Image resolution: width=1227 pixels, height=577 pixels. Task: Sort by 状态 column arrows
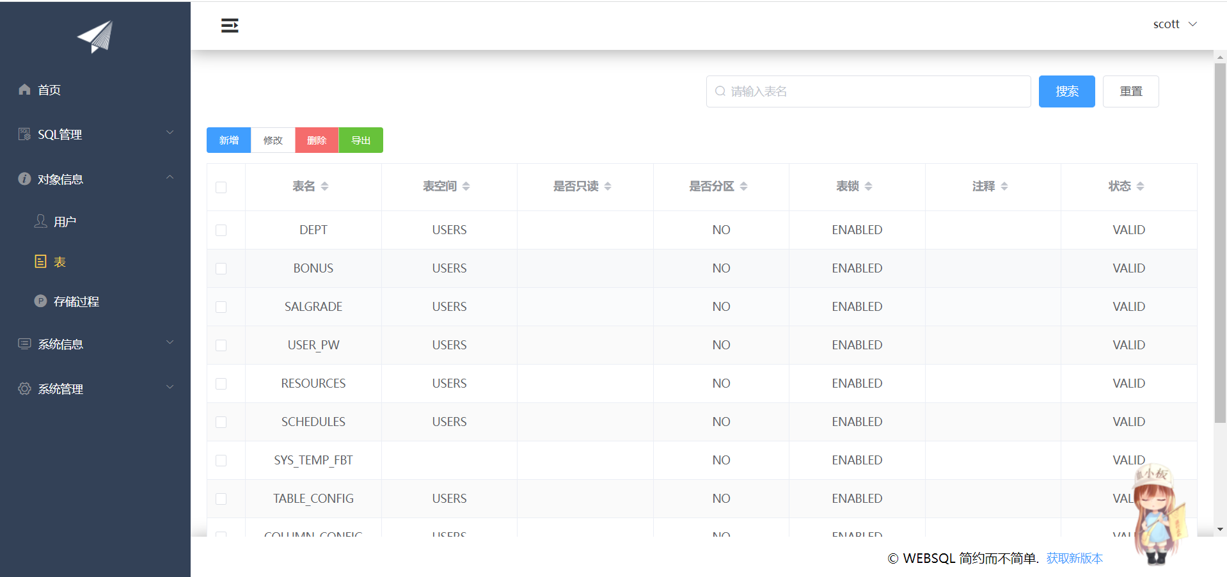click(1141, 186)
